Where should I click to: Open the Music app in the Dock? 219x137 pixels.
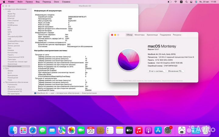(x=139, y=130)
